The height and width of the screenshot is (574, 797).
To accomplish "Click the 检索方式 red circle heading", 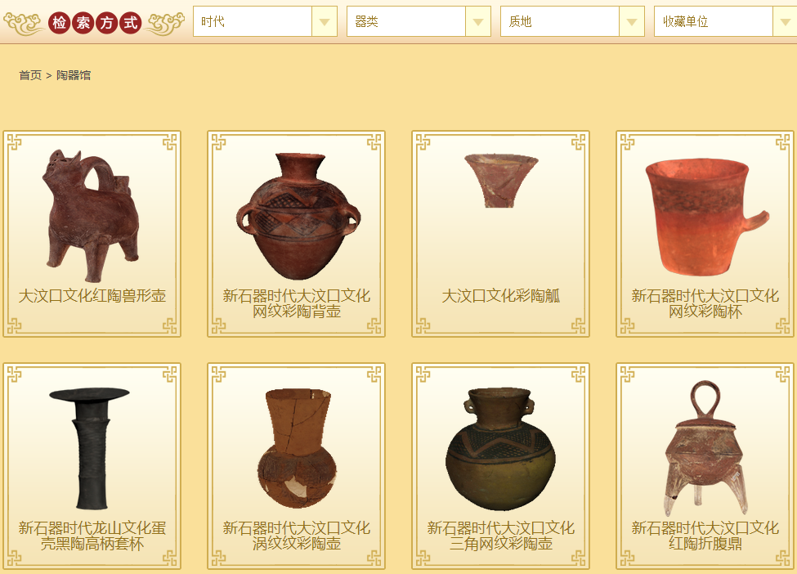I will pos(95,22).
